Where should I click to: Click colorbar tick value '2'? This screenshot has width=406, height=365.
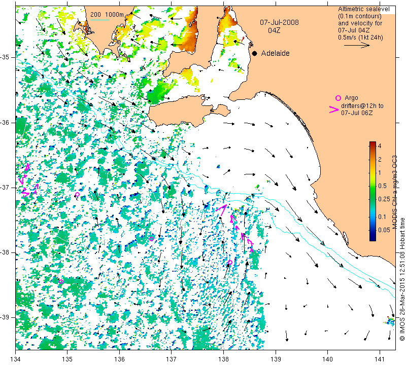[x=380, y=159]
